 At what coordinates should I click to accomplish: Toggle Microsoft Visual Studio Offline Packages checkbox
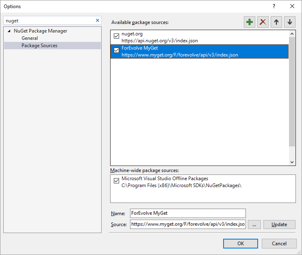pyautogui.click(x=116, y=181)
